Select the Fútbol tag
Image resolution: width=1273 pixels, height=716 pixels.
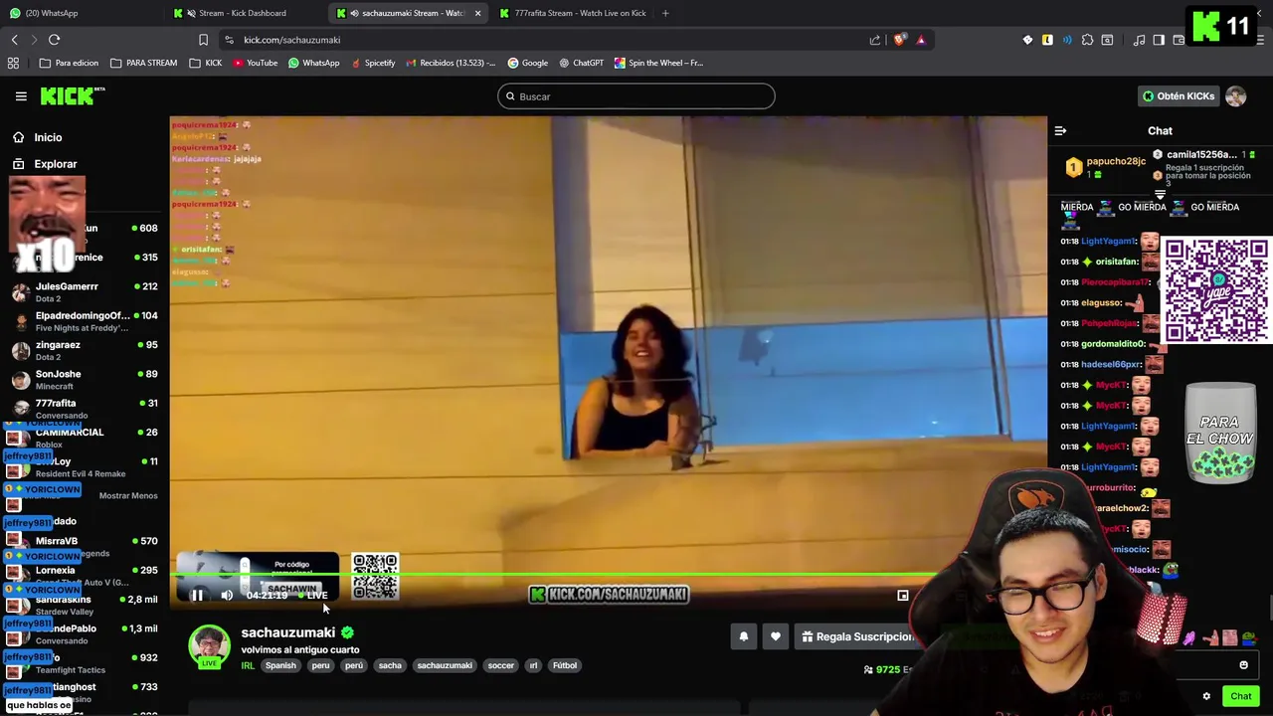[x=565, y=665]
